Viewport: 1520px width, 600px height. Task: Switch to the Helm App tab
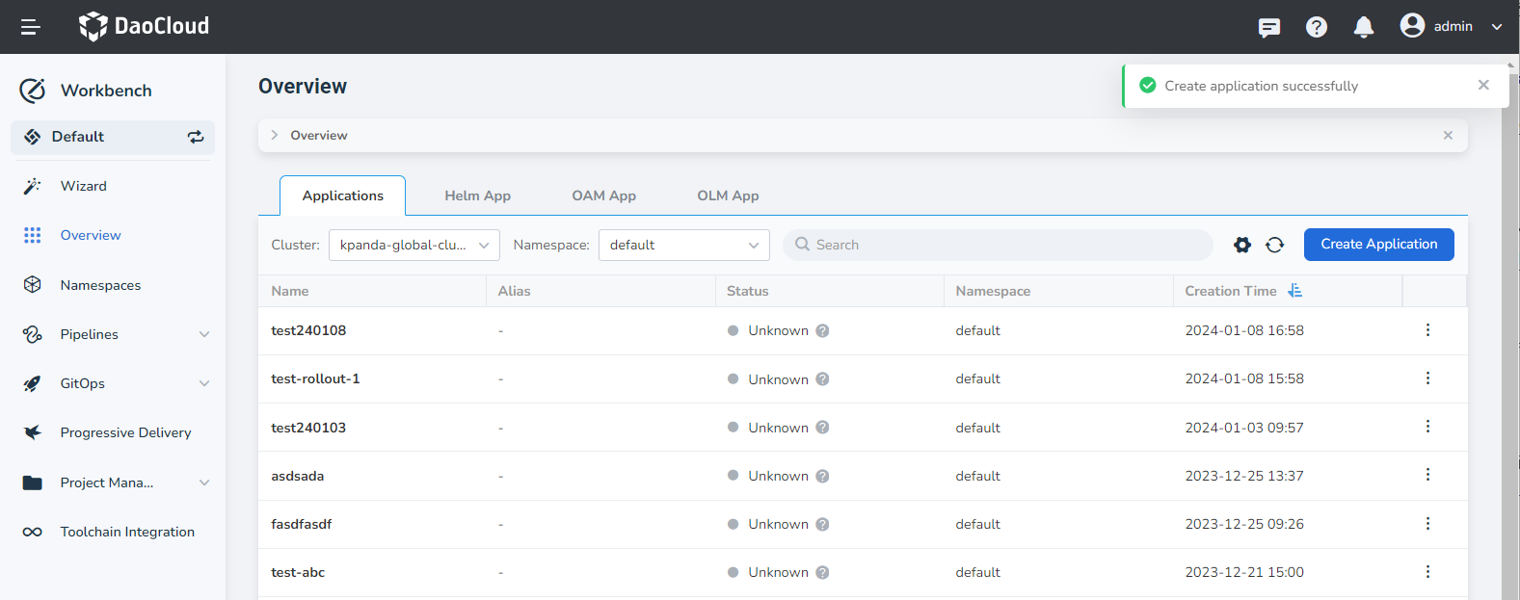(477, 196)
